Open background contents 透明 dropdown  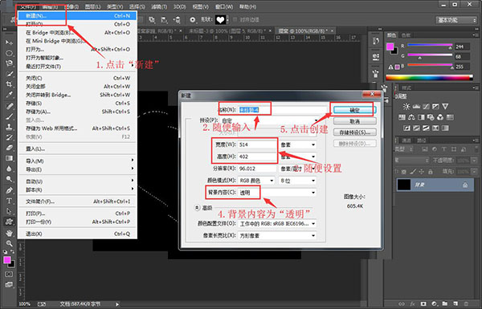point(277,193)
